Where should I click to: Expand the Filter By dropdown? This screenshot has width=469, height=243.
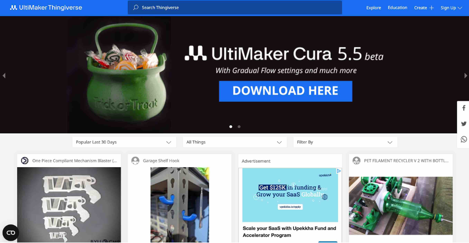[x=345, y=142]
